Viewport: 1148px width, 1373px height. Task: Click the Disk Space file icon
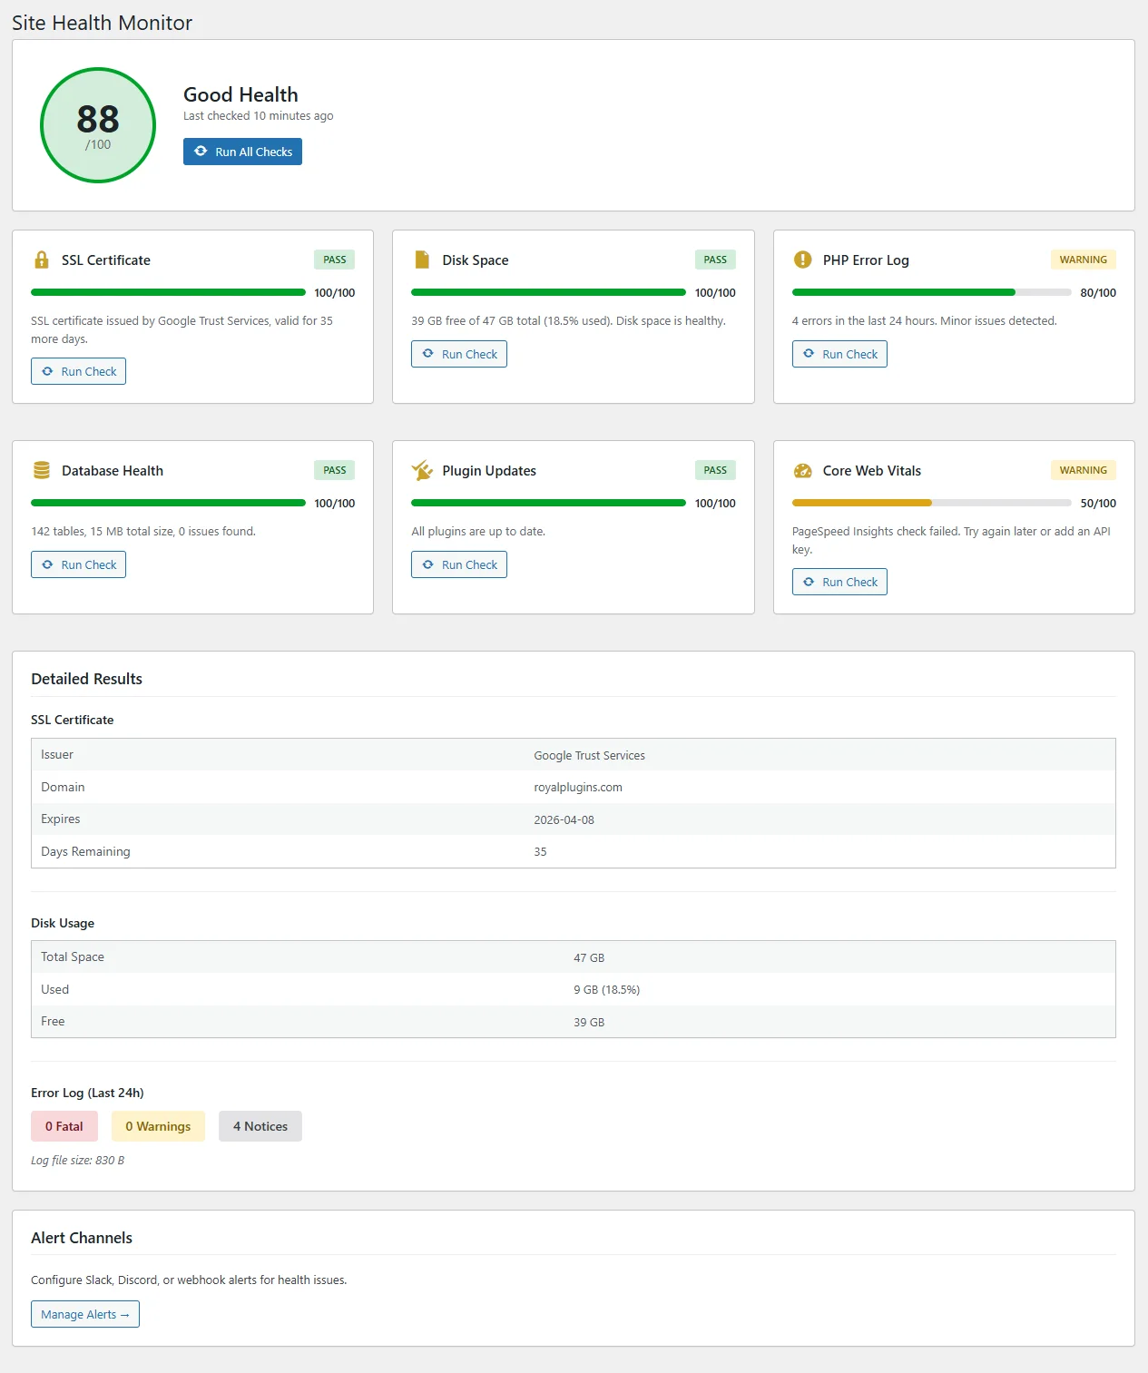(x=421, y=260)
